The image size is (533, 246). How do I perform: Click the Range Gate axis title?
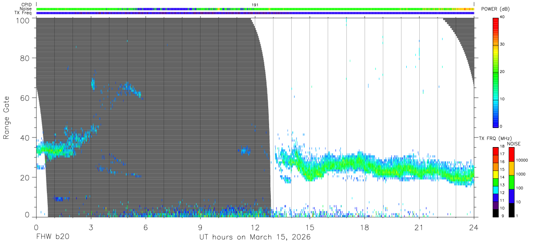tap(7, 118)
